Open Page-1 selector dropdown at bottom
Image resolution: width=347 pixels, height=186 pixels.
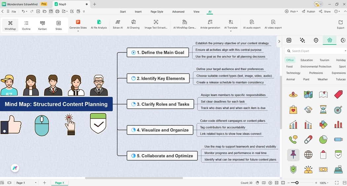tap(35, 183)
